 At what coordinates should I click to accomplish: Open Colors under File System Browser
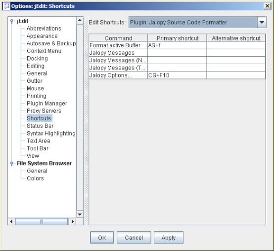pos(35,179)
